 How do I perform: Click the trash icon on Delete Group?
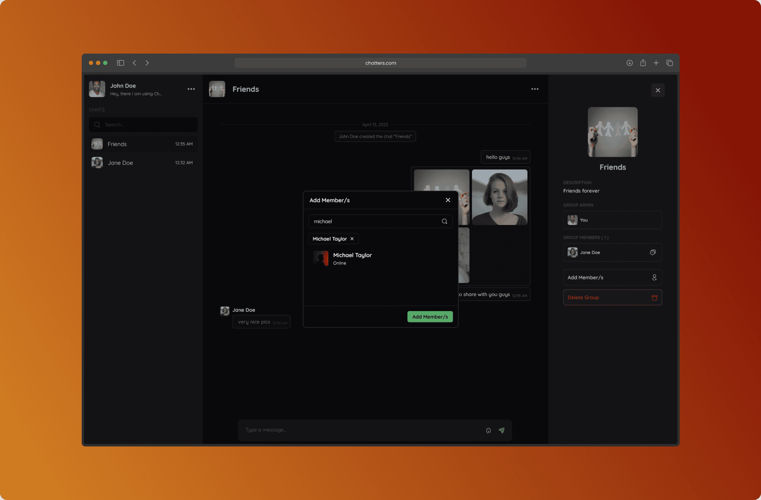pos(654,297)
